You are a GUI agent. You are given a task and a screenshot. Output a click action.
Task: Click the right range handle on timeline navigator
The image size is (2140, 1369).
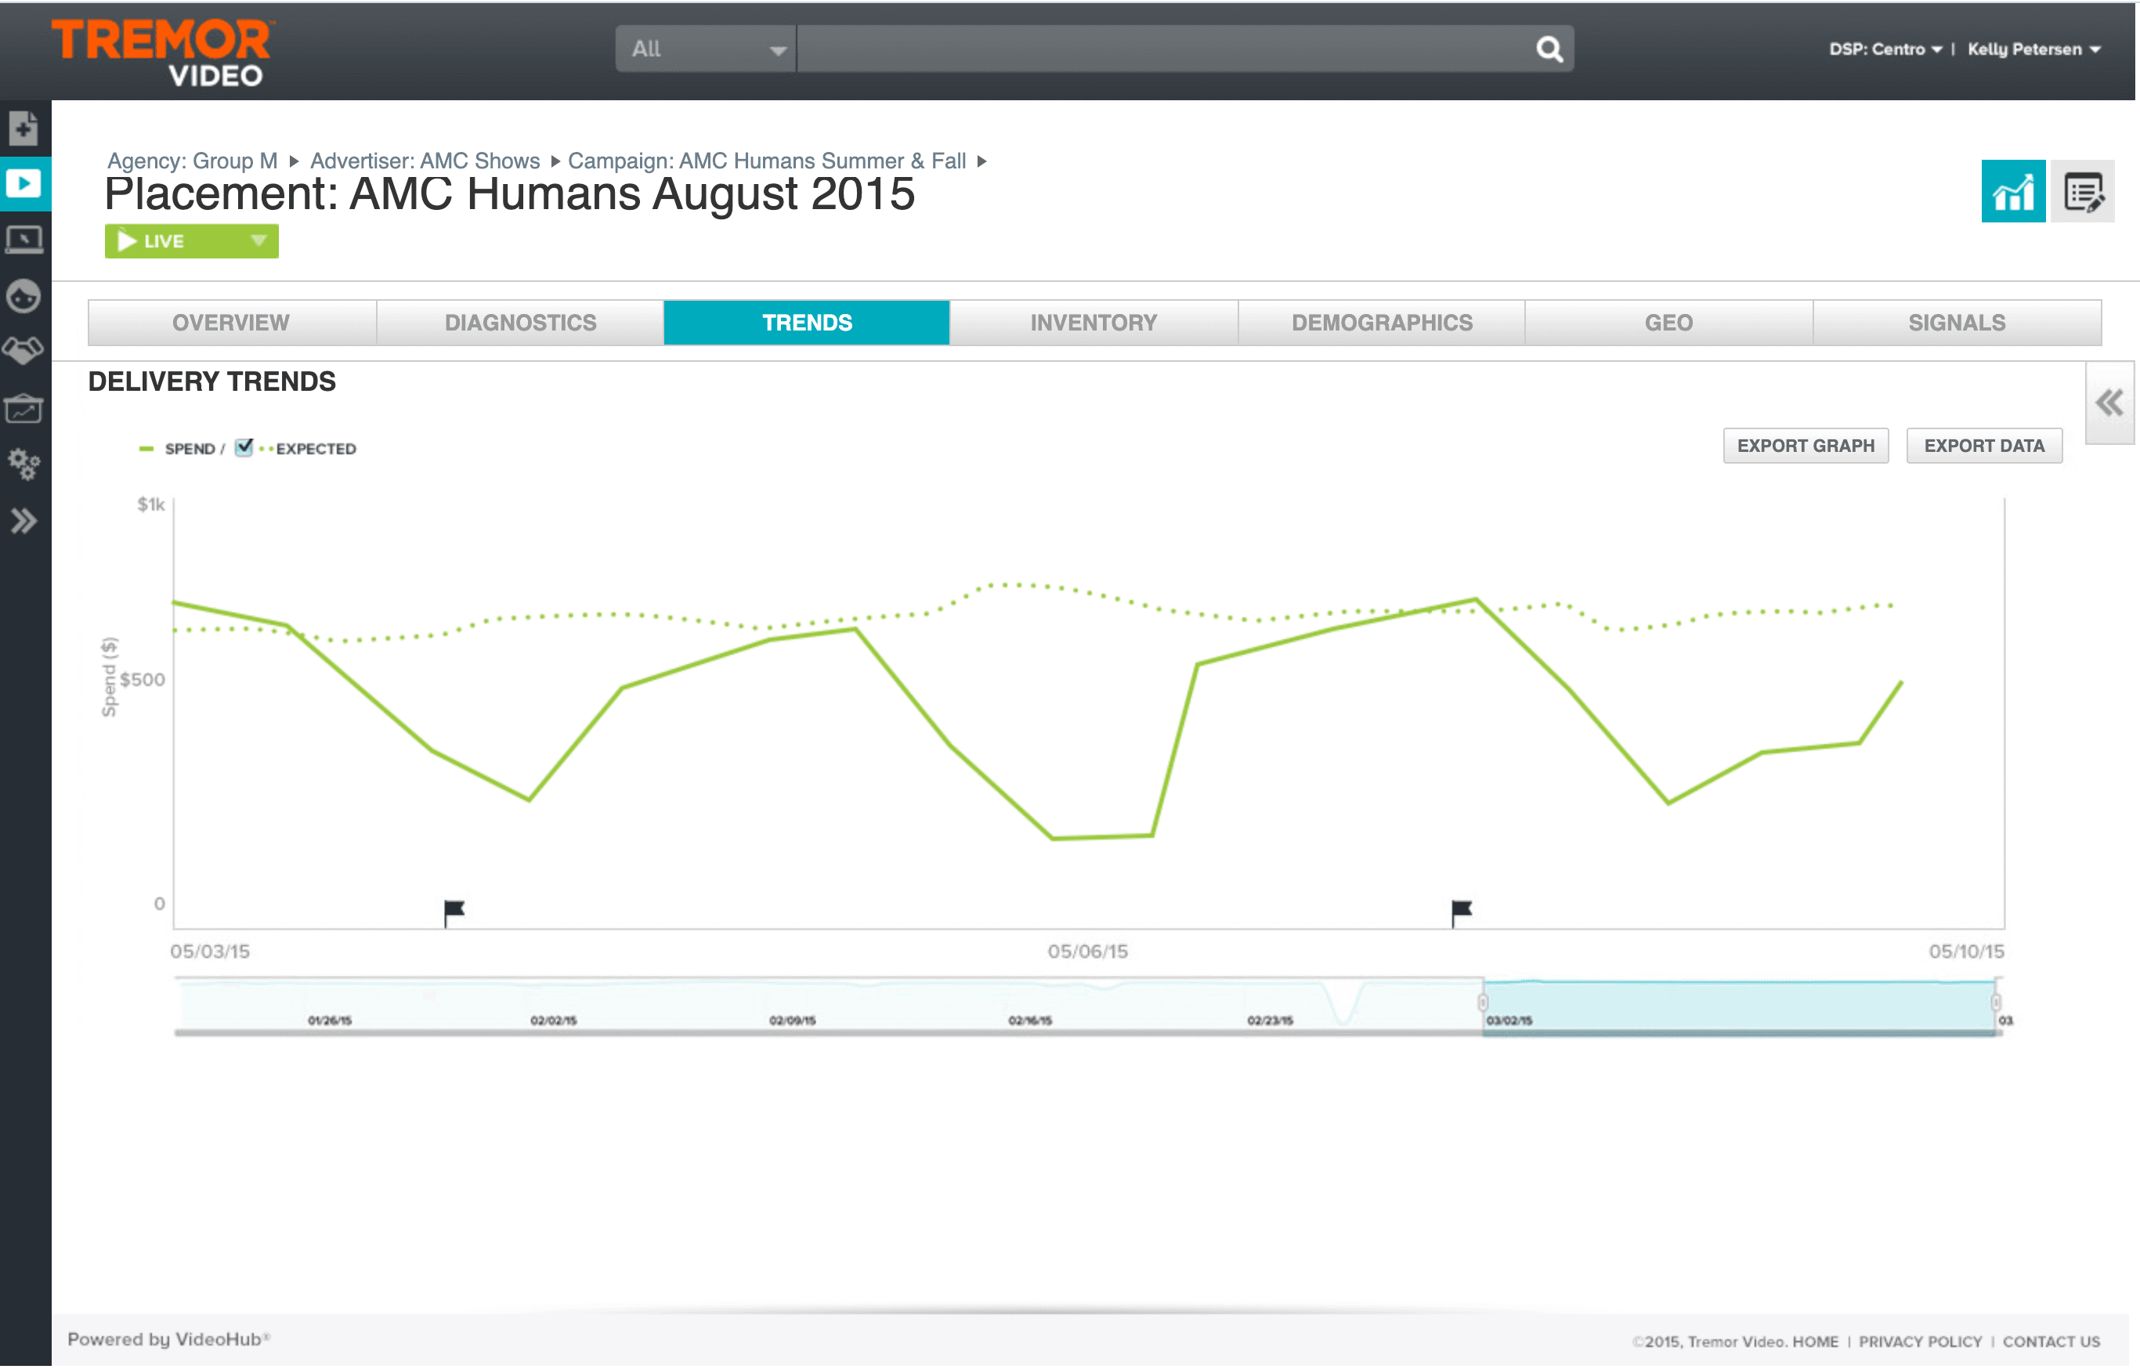tap(1995, 1002)
